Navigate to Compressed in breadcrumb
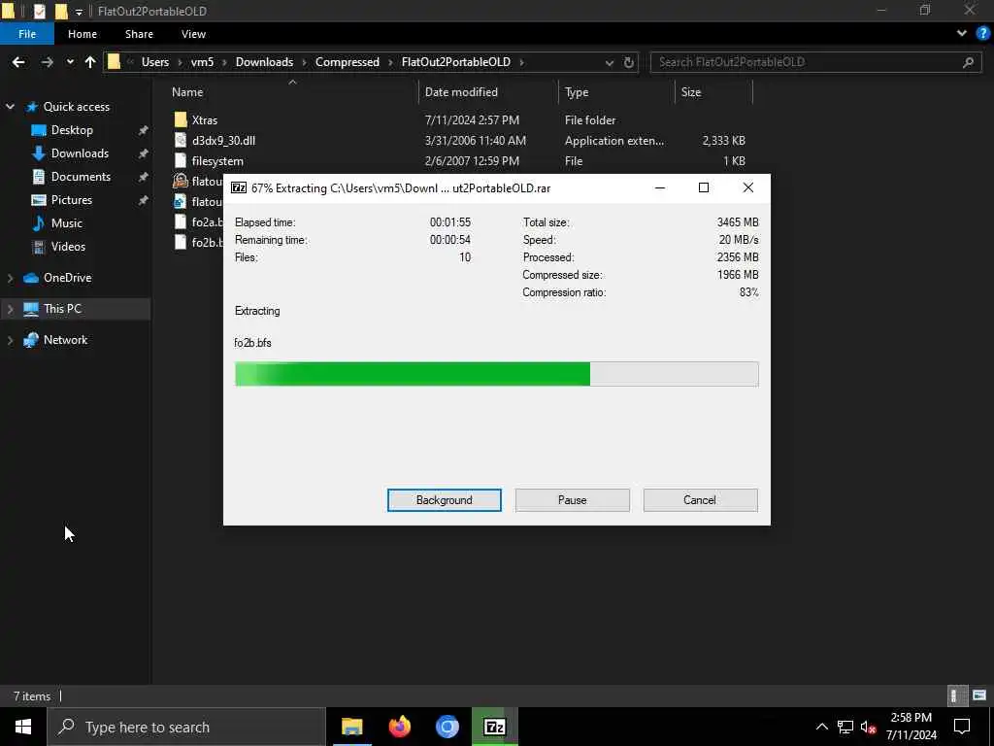994x746 pixels. pyautogui.click(x=348, y=62)
